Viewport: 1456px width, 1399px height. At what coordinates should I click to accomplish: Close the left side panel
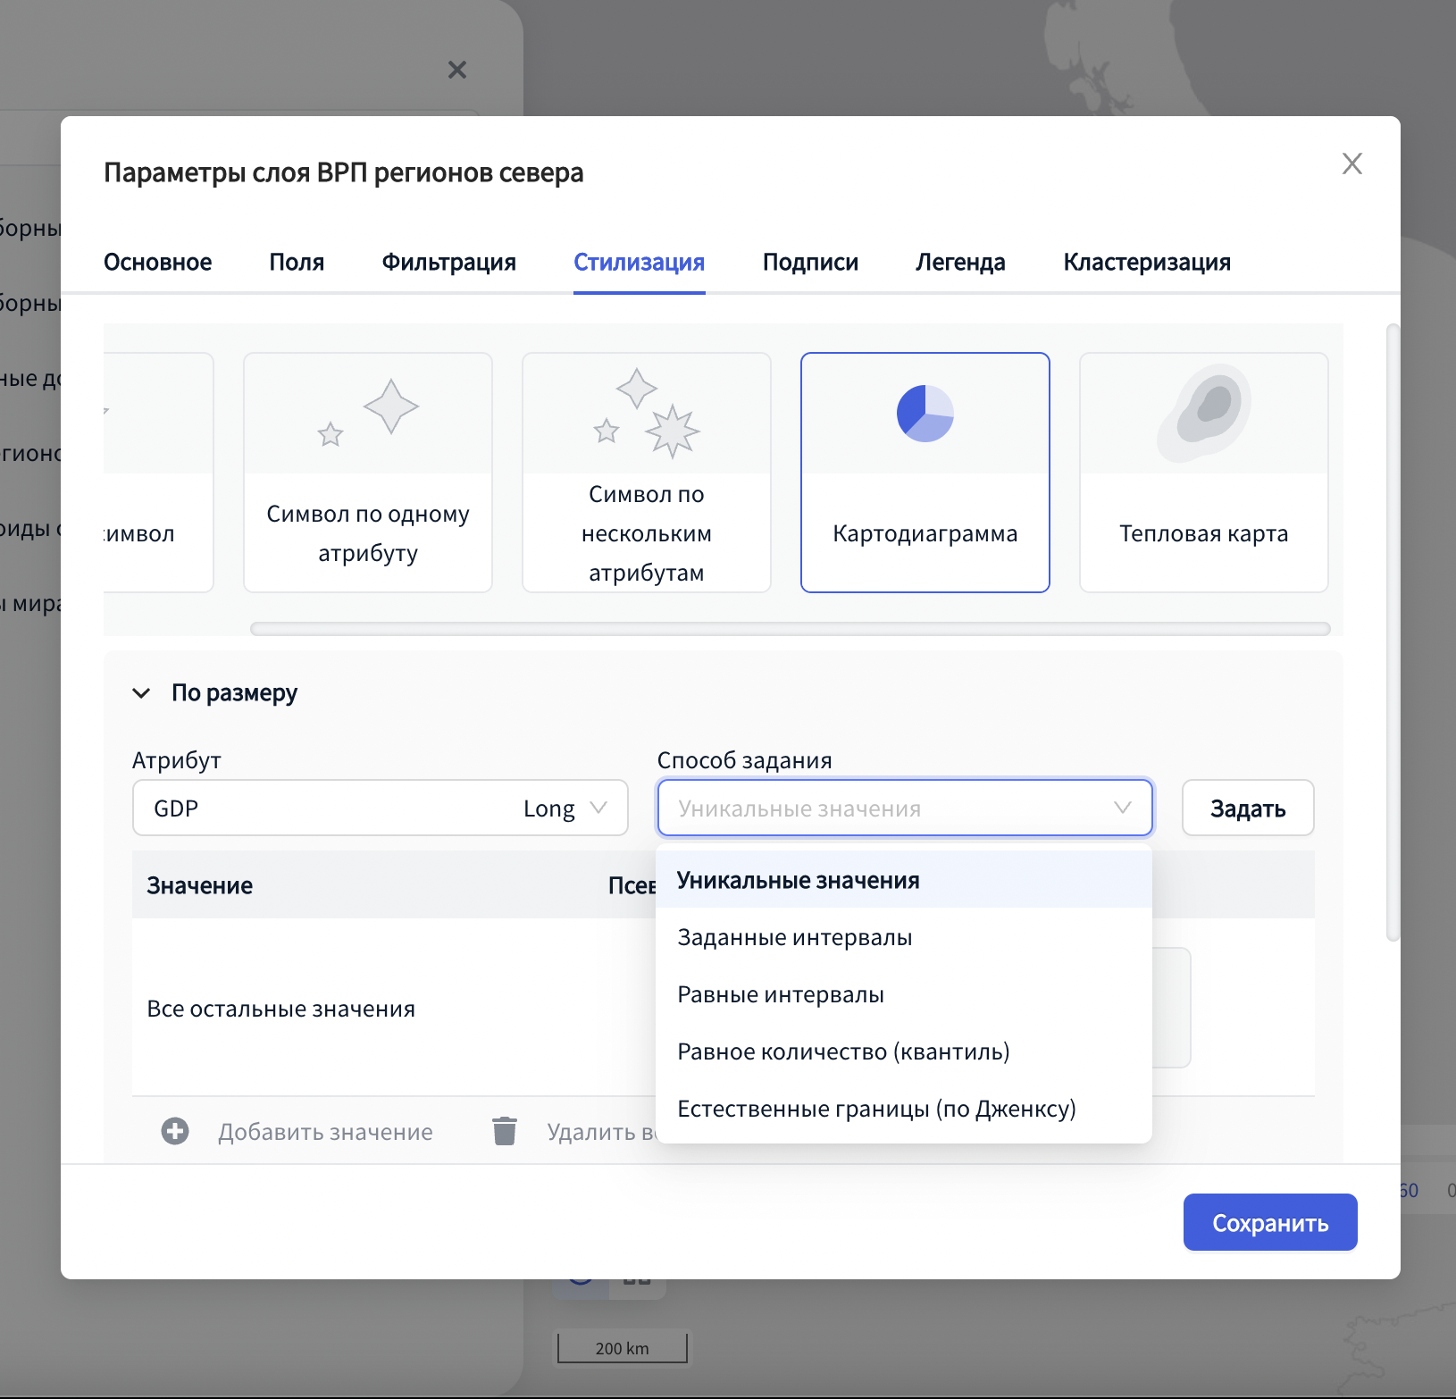click(x=457, y=70)
